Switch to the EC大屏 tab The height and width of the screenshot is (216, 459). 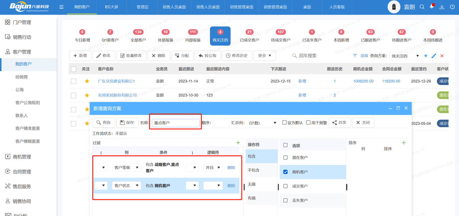pyautogui.click(x=111, y=6)
